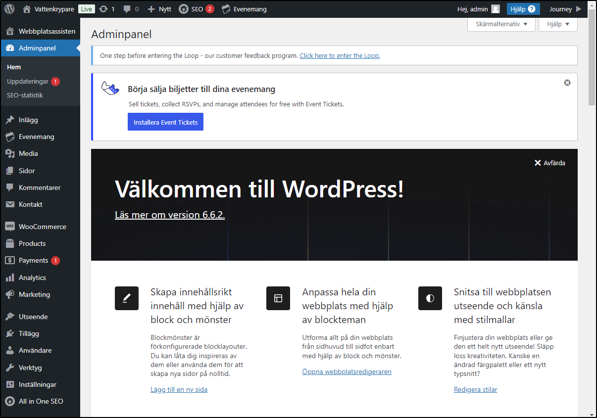This screenshot has width=597, height=418.
Task: Open the version 6.6.2 release link
Action: [170, 215]
